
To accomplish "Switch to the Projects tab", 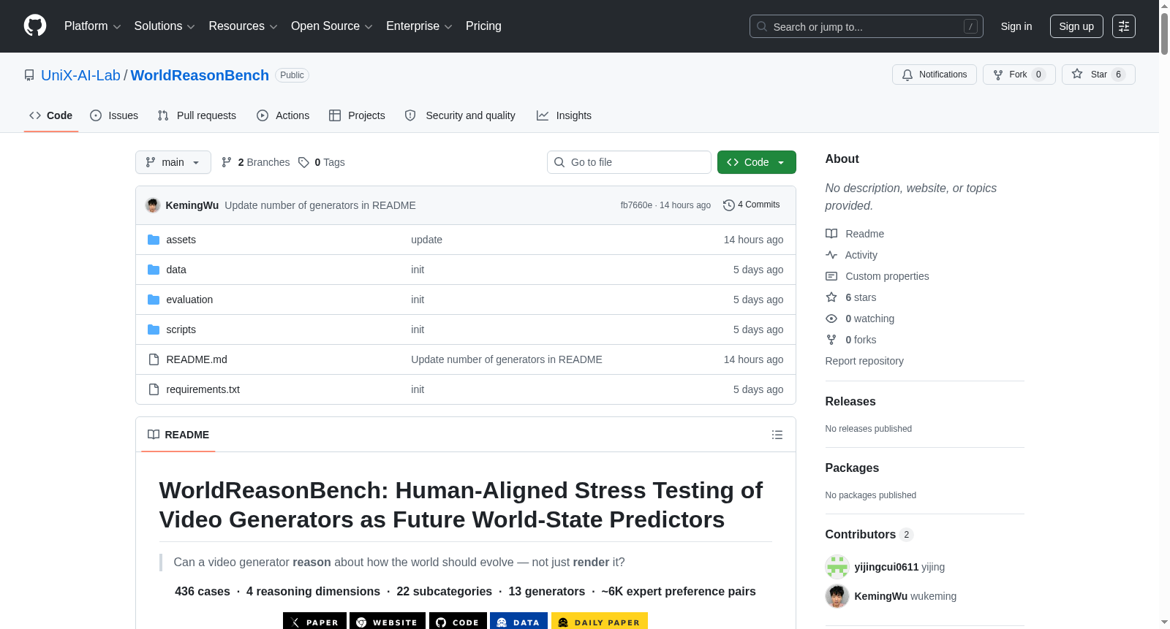I will (x=357, y=115).
